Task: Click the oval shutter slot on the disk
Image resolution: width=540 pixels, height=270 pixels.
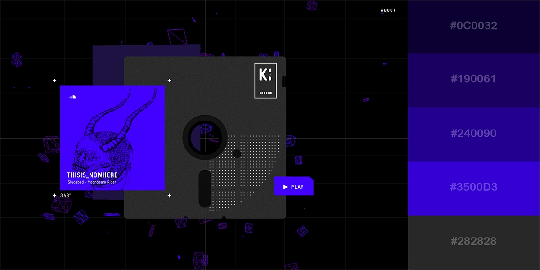Action: (x=205, y=189)
